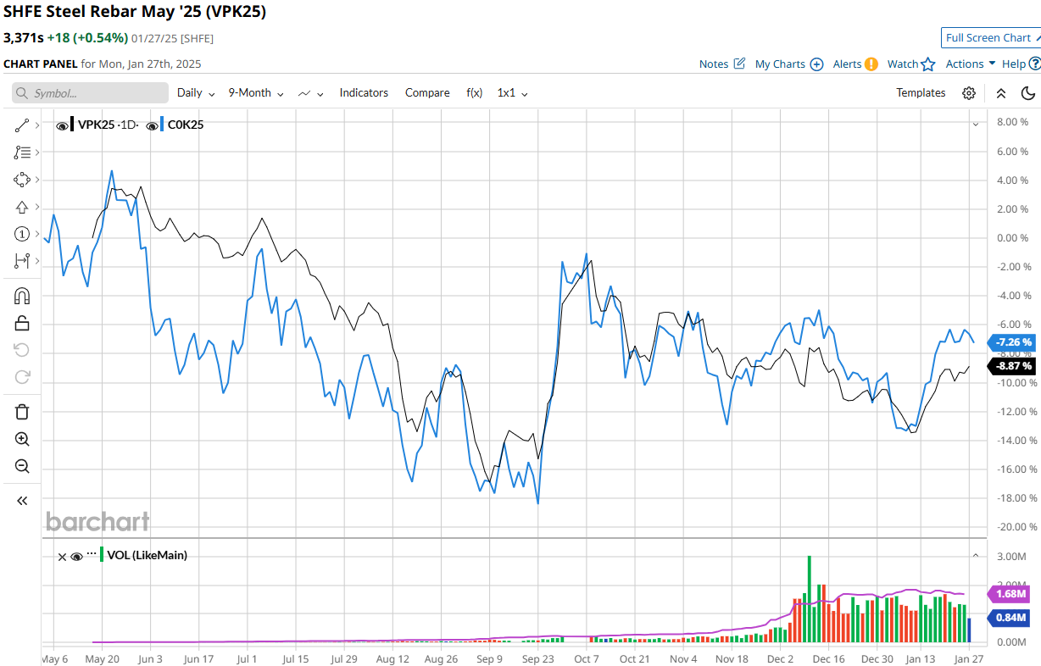Open the My Charts link

point(788,64)
